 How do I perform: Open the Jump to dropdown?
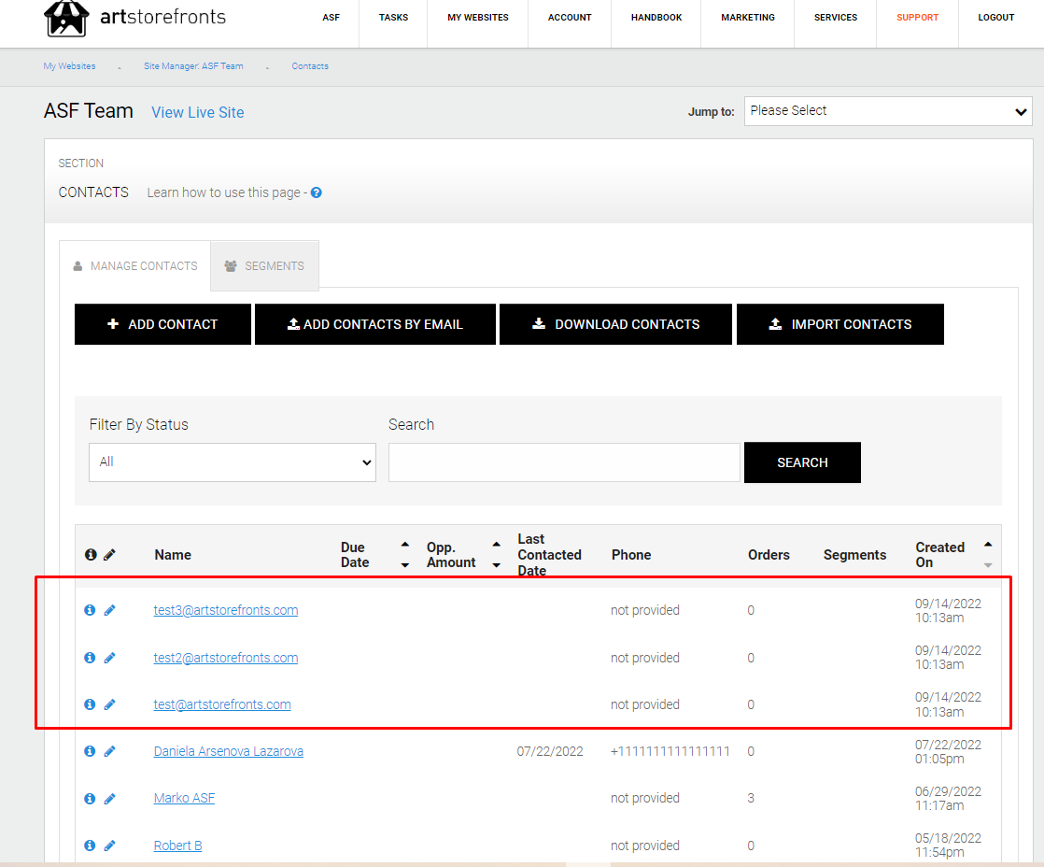(x=888, y=111)
